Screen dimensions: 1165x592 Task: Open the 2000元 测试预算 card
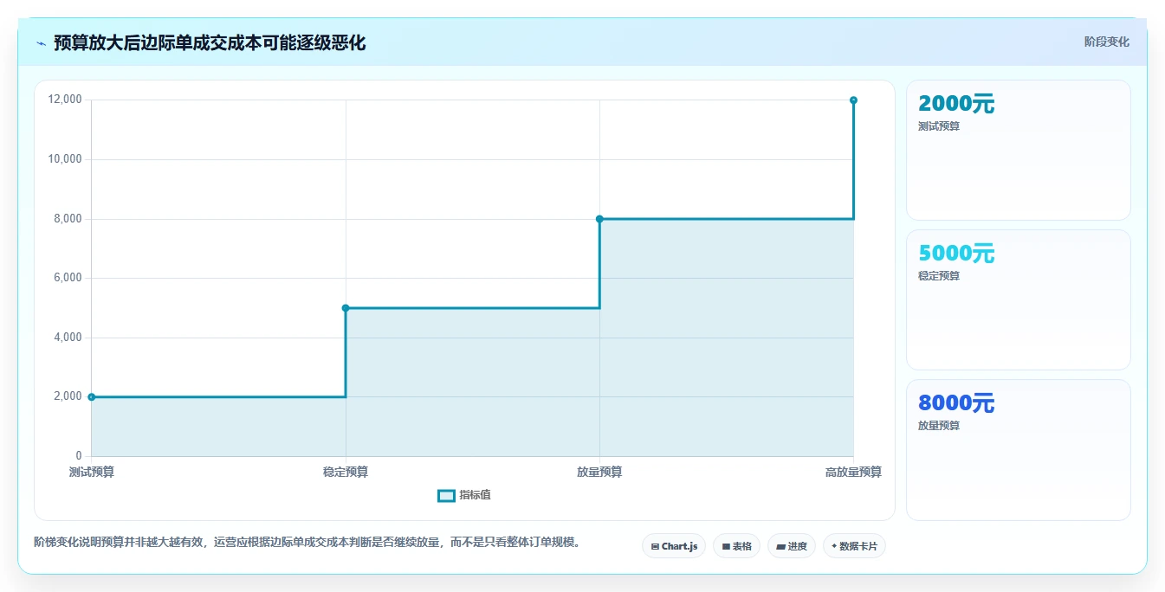click(1019, 151)
